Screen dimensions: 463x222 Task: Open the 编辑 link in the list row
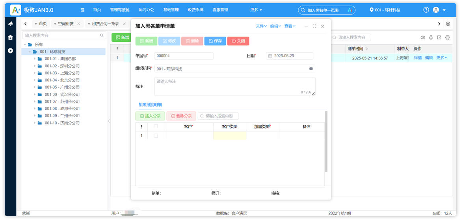pos(429,58)
